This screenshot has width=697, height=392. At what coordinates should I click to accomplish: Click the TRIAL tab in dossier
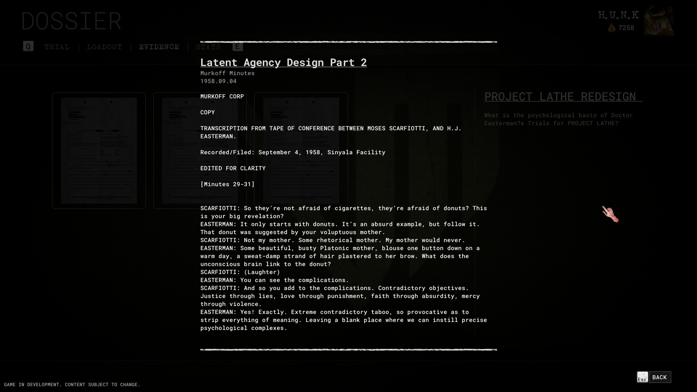tap(57, 46)
